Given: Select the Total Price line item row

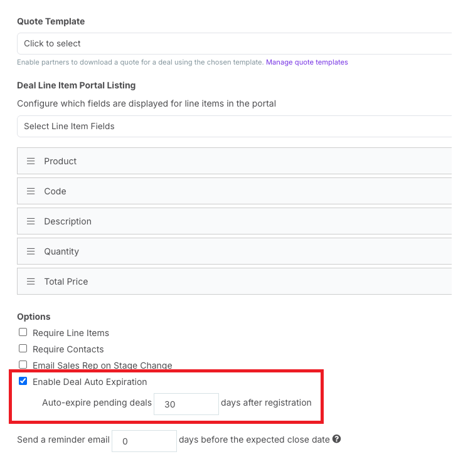Looking at the screenshot, I should tap(235, 281).
